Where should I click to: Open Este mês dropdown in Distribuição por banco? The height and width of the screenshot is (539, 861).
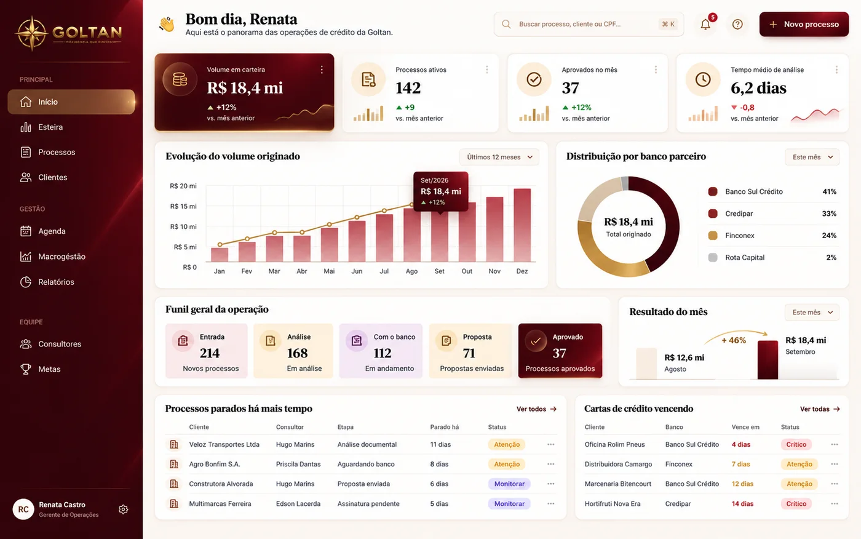(x=812, y=157)
